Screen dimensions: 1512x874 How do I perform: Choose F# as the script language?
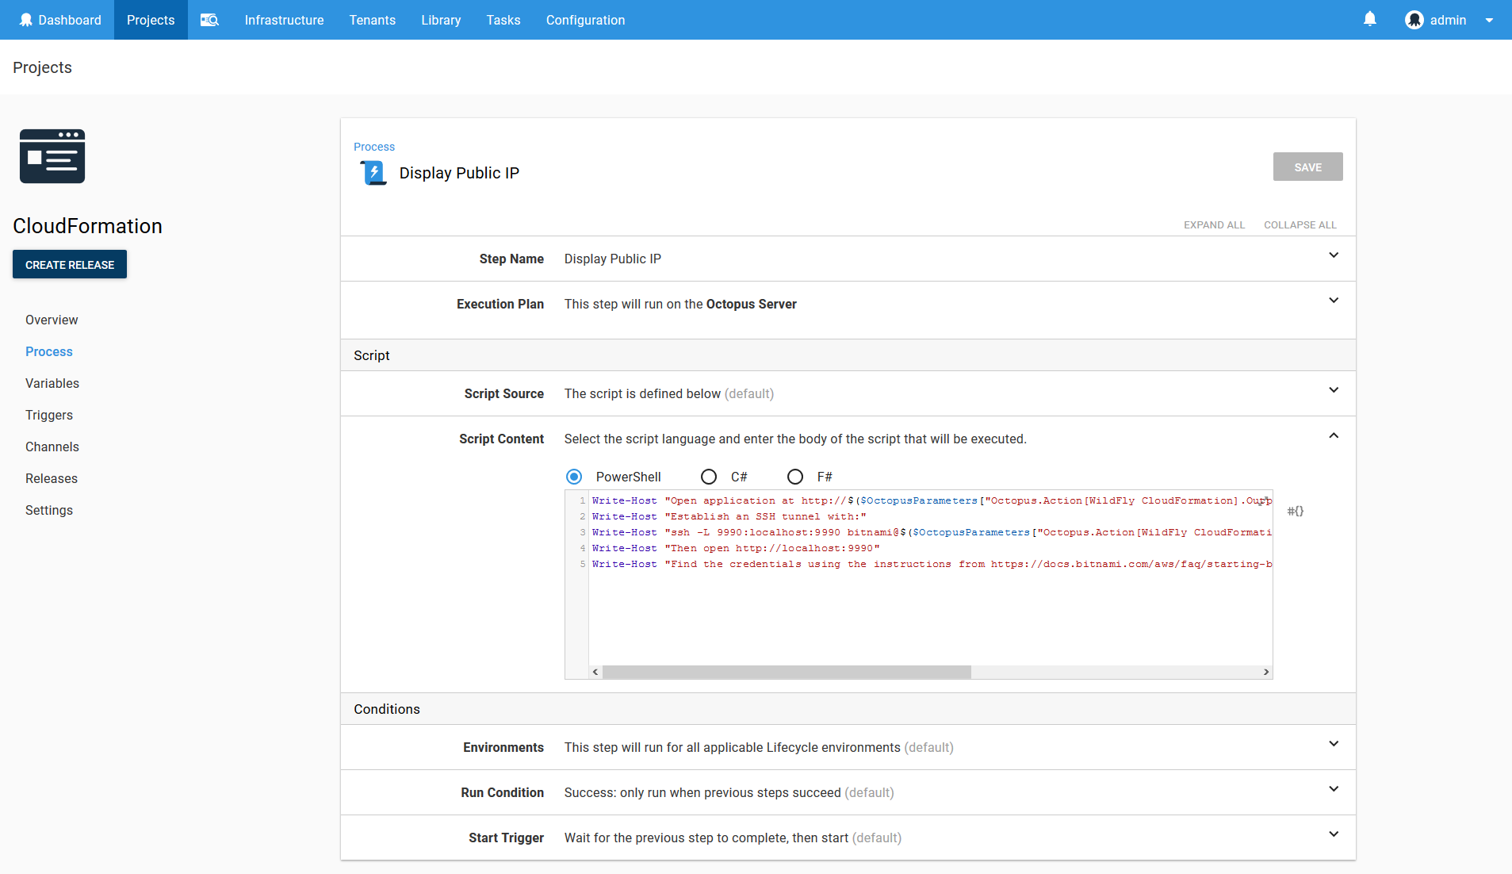point(794,477)
